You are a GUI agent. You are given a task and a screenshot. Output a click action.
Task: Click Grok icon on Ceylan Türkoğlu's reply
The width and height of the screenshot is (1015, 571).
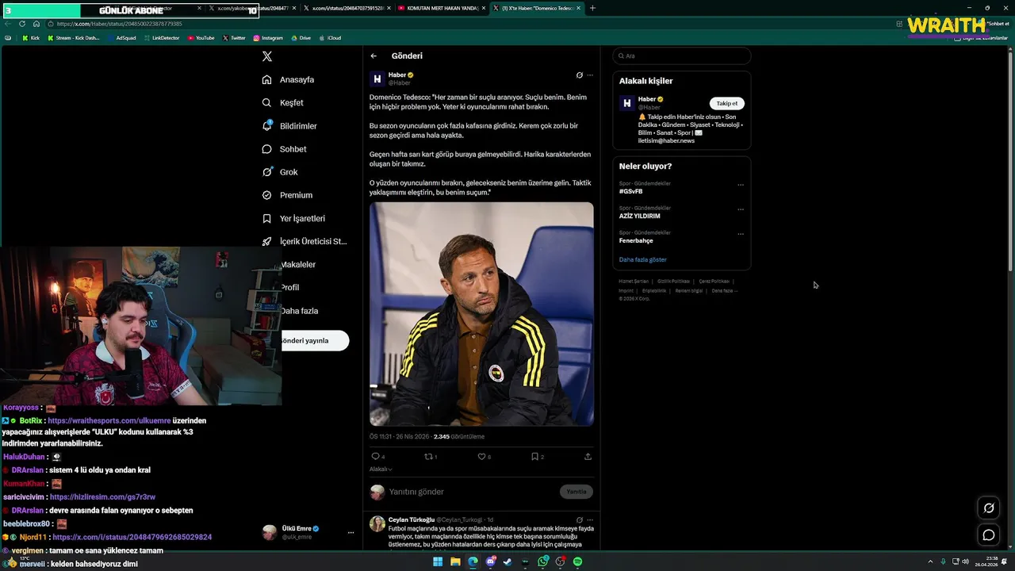click(579, 520)
